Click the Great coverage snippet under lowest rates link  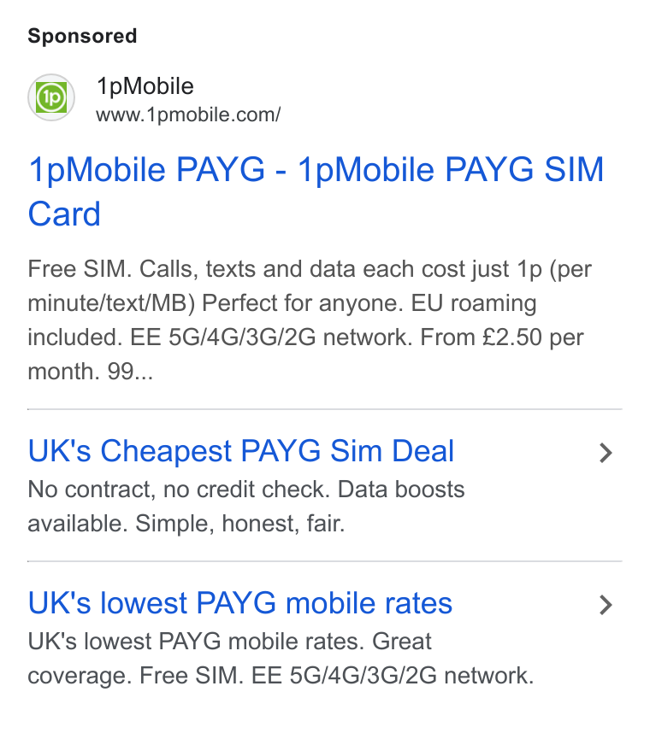[x=229, y=658]
